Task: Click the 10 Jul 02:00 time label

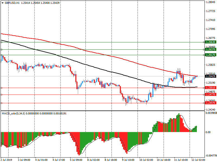Action: point(146,160)
